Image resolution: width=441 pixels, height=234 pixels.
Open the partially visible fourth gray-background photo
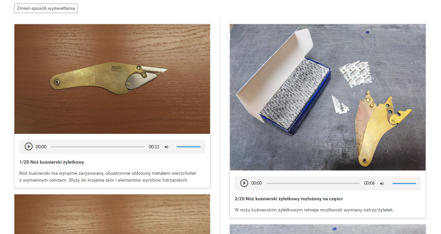[328, 229]
